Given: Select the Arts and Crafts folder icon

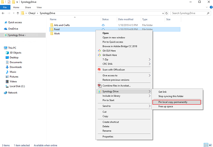Looking at the screenshot, I should 52,25.
